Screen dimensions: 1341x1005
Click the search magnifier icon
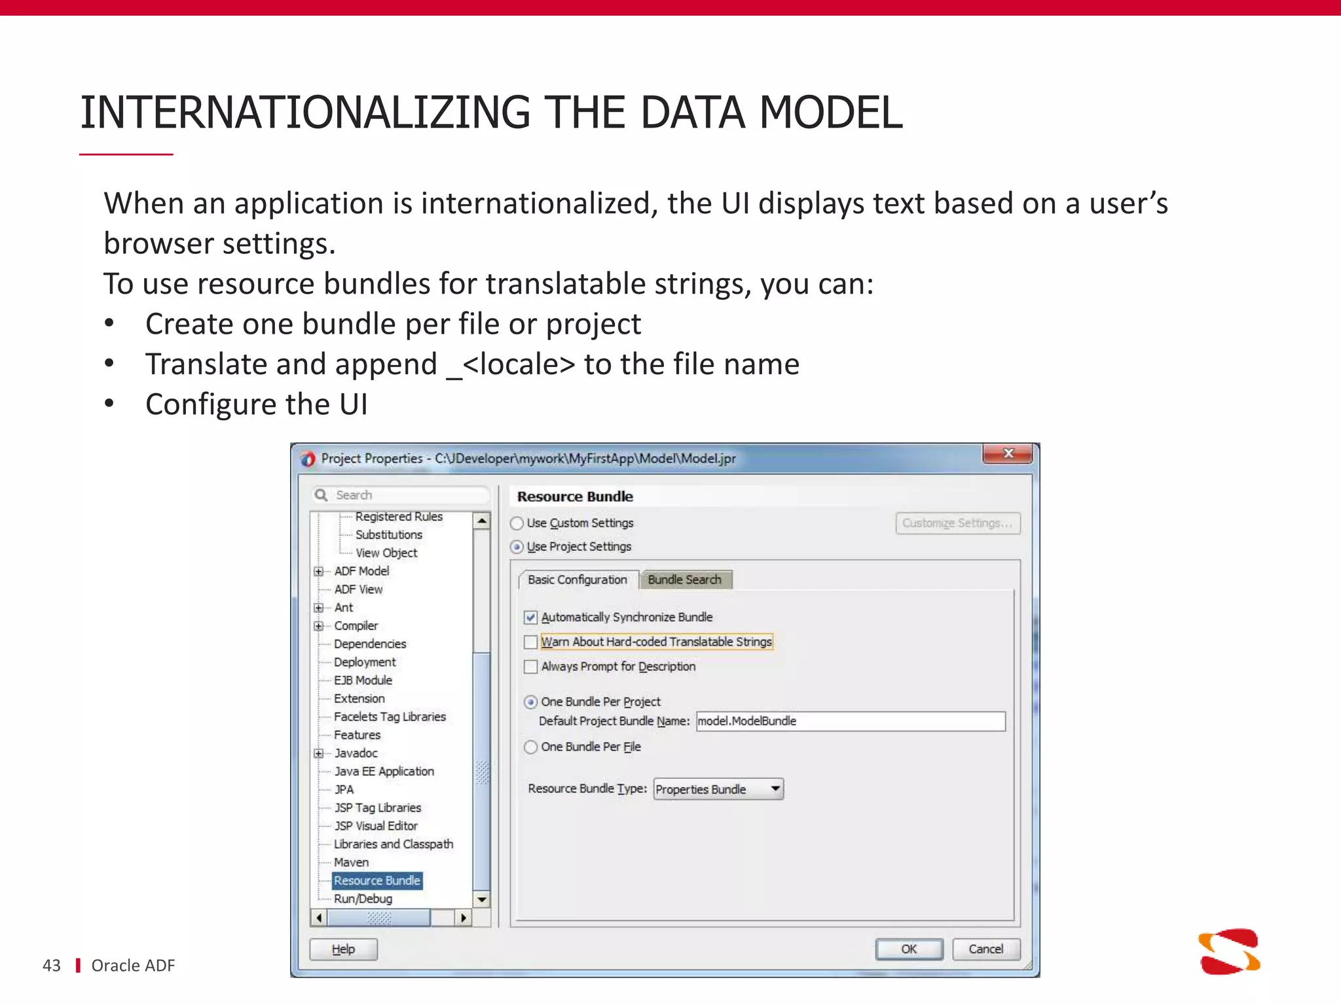pos(321,495)
